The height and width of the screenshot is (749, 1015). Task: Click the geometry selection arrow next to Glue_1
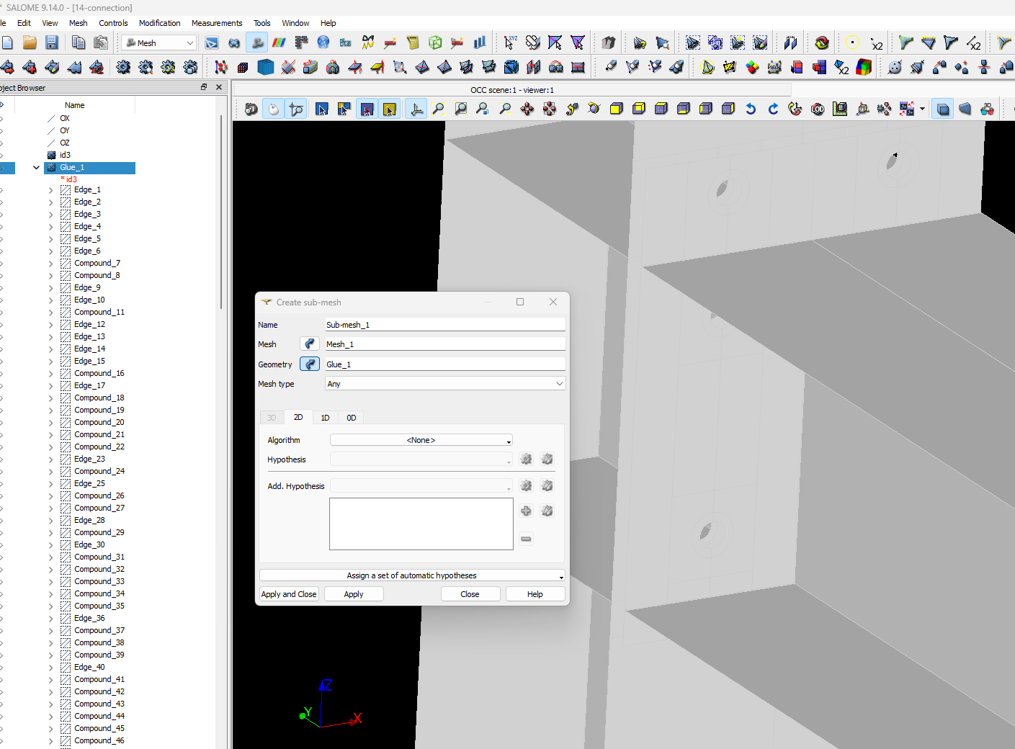310,364
